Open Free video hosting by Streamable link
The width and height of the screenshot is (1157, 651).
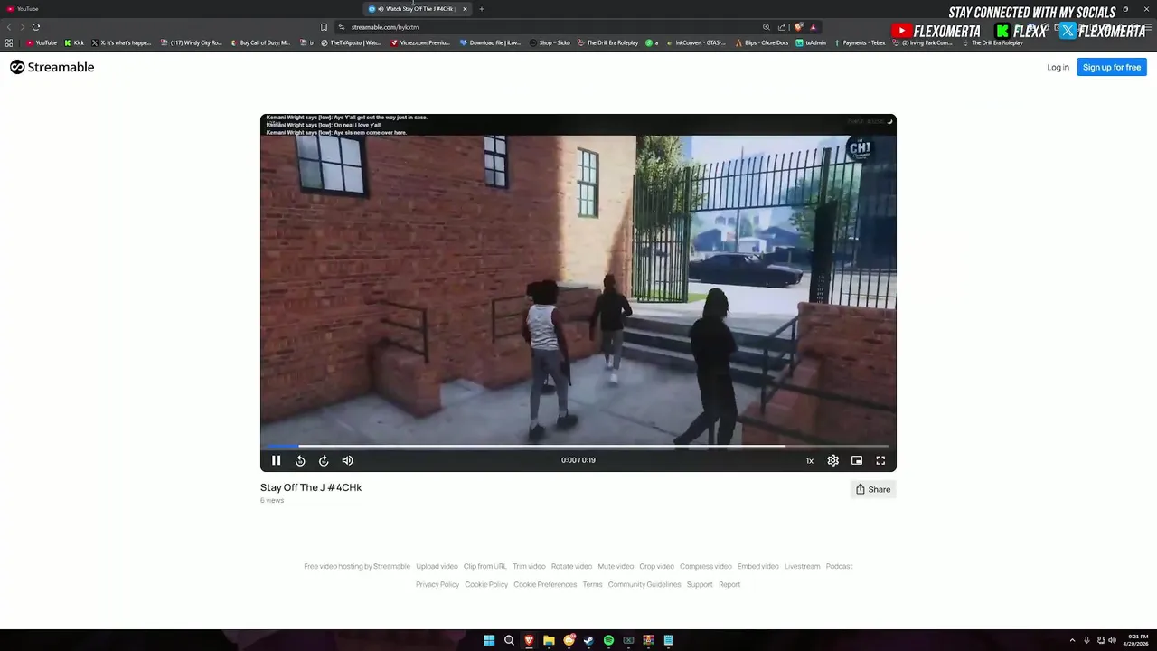click(357, 566)
